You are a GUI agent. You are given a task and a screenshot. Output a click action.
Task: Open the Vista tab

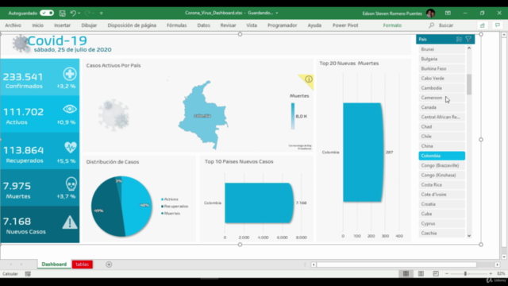coord(252,25)
